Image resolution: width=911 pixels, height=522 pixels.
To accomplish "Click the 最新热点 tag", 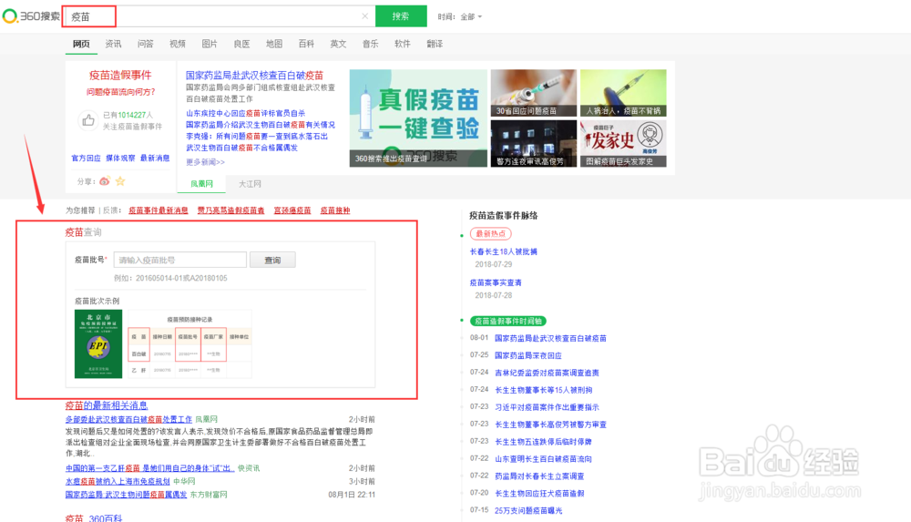I will click(x=490, y=234).
